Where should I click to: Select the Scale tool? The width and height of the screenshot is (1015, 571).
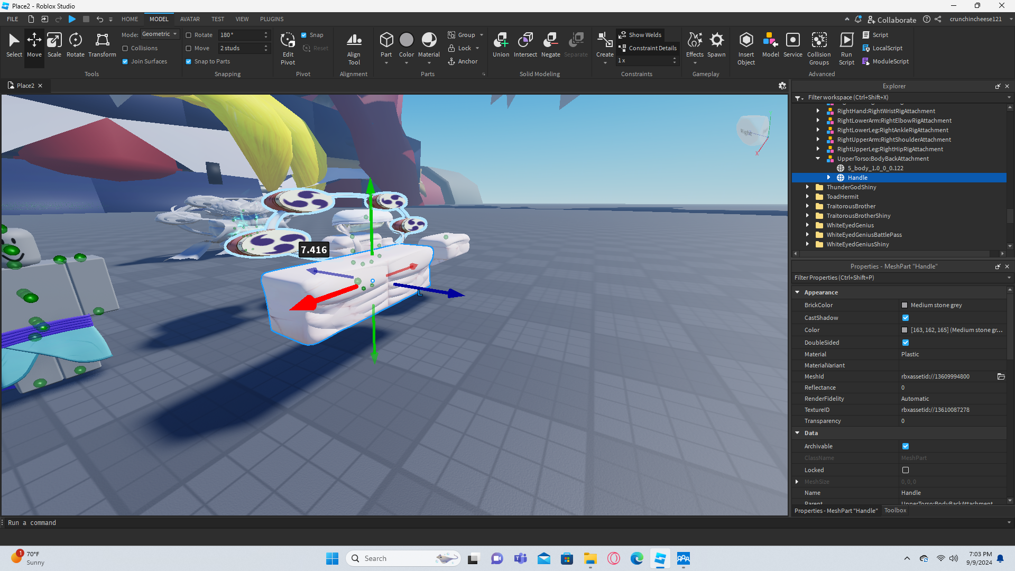coord(54,44)
